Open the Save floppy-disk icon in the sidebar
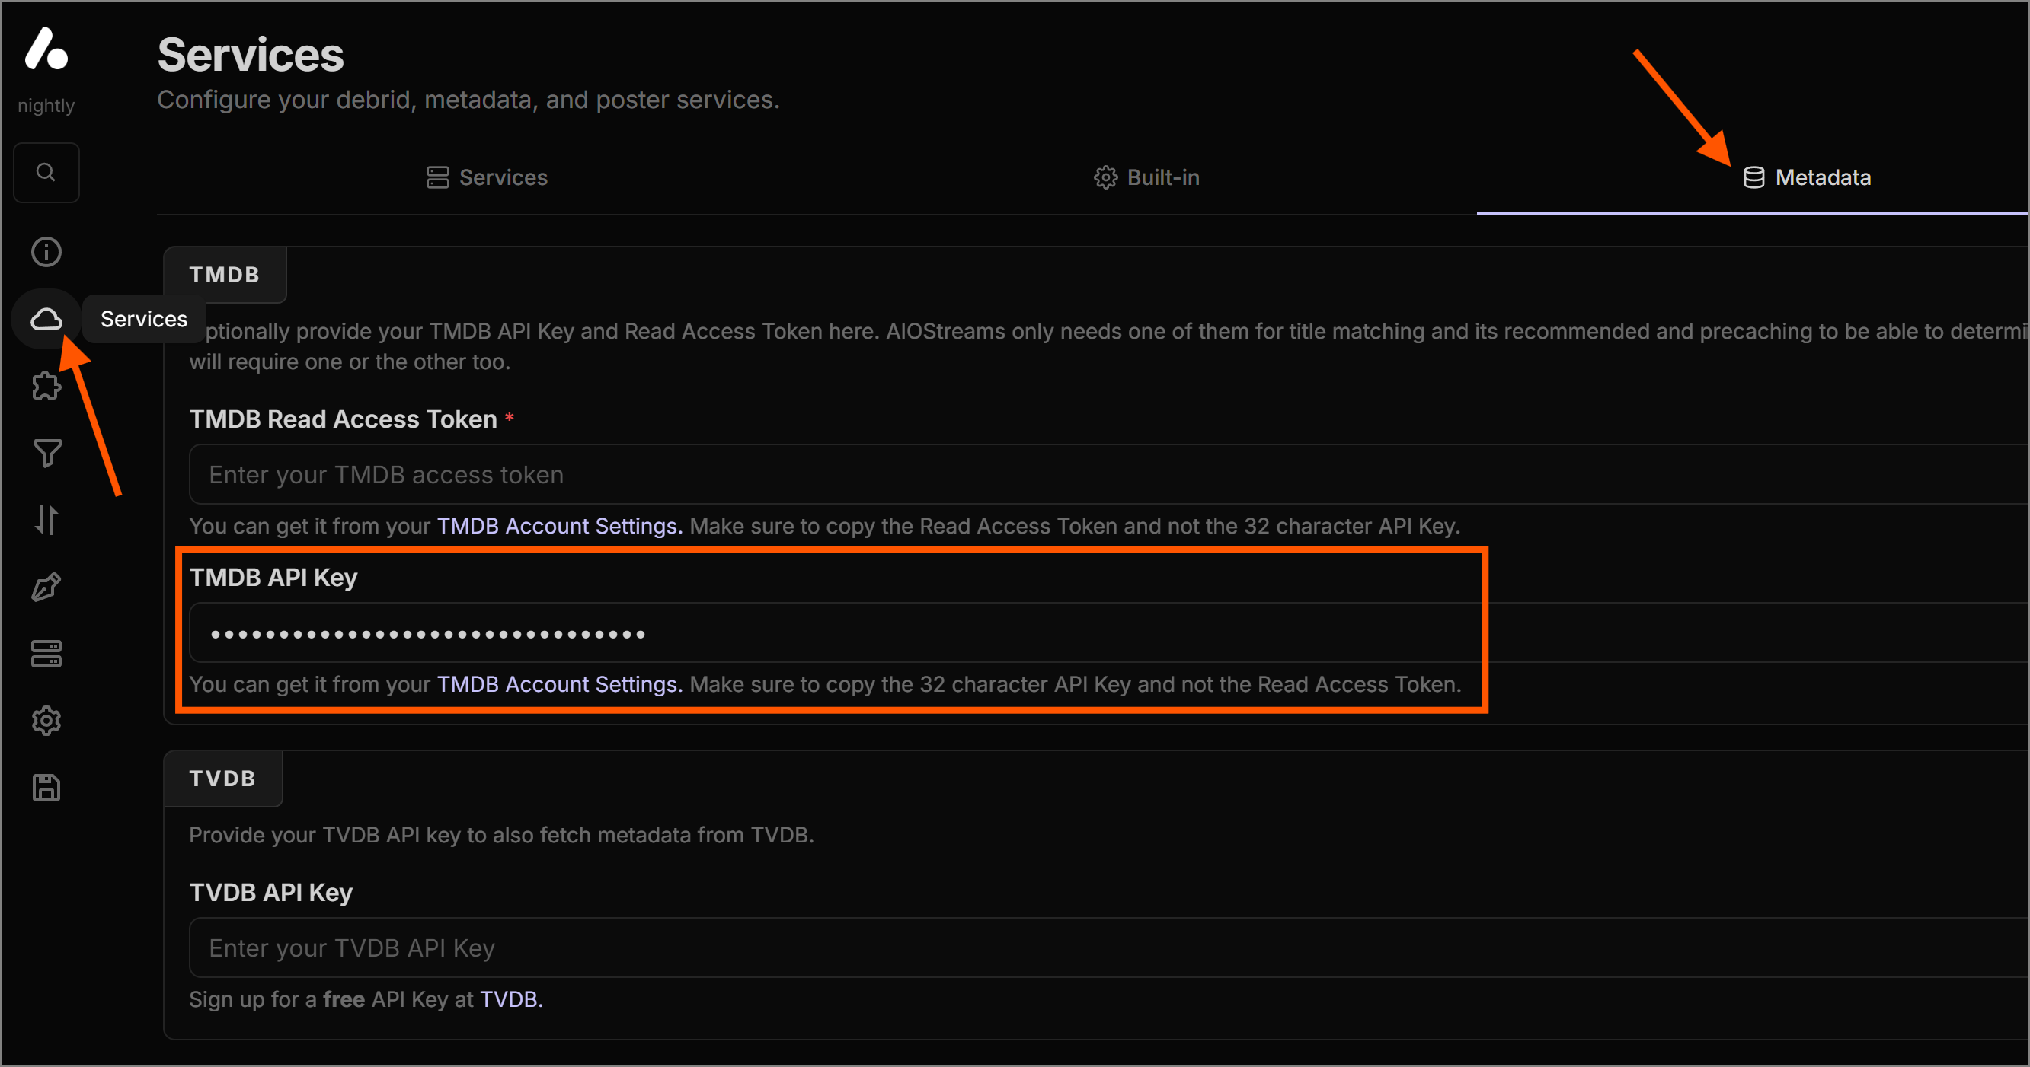The width and height of the screenshot is (2030, 1067). click(x=46, y=788)
